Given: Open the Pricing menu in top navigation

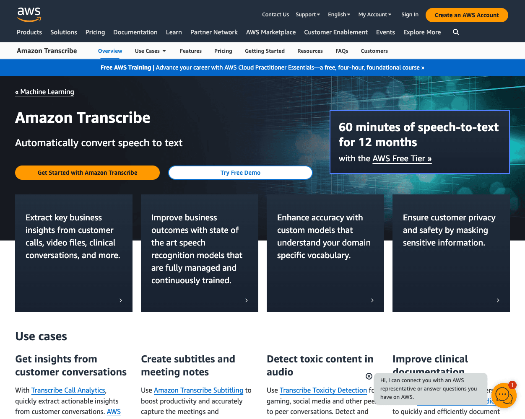Looking at the screenshot, I should [x=95, y=32].
